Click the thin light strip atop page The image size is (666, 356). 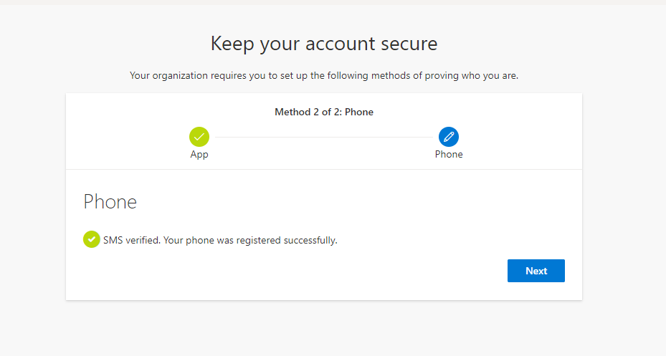pos(333,3)
